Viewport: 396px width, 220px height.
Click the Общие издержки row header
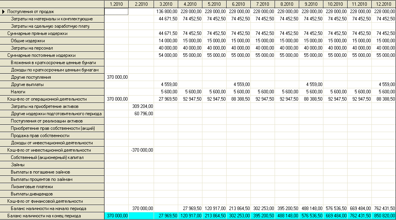(x=52, y=41)
